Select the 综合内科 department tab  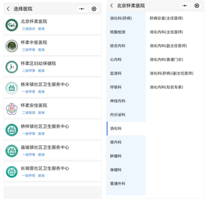126,46
